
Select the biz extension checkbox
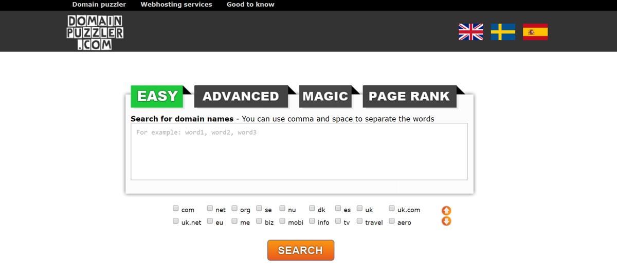click(259, 221)
